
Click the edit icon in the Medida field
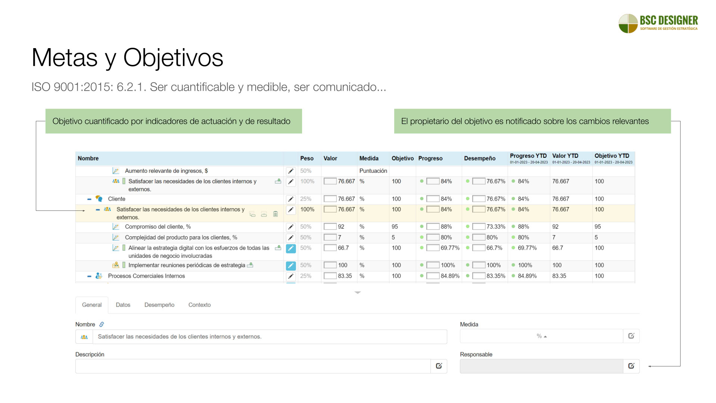(631, 336)
